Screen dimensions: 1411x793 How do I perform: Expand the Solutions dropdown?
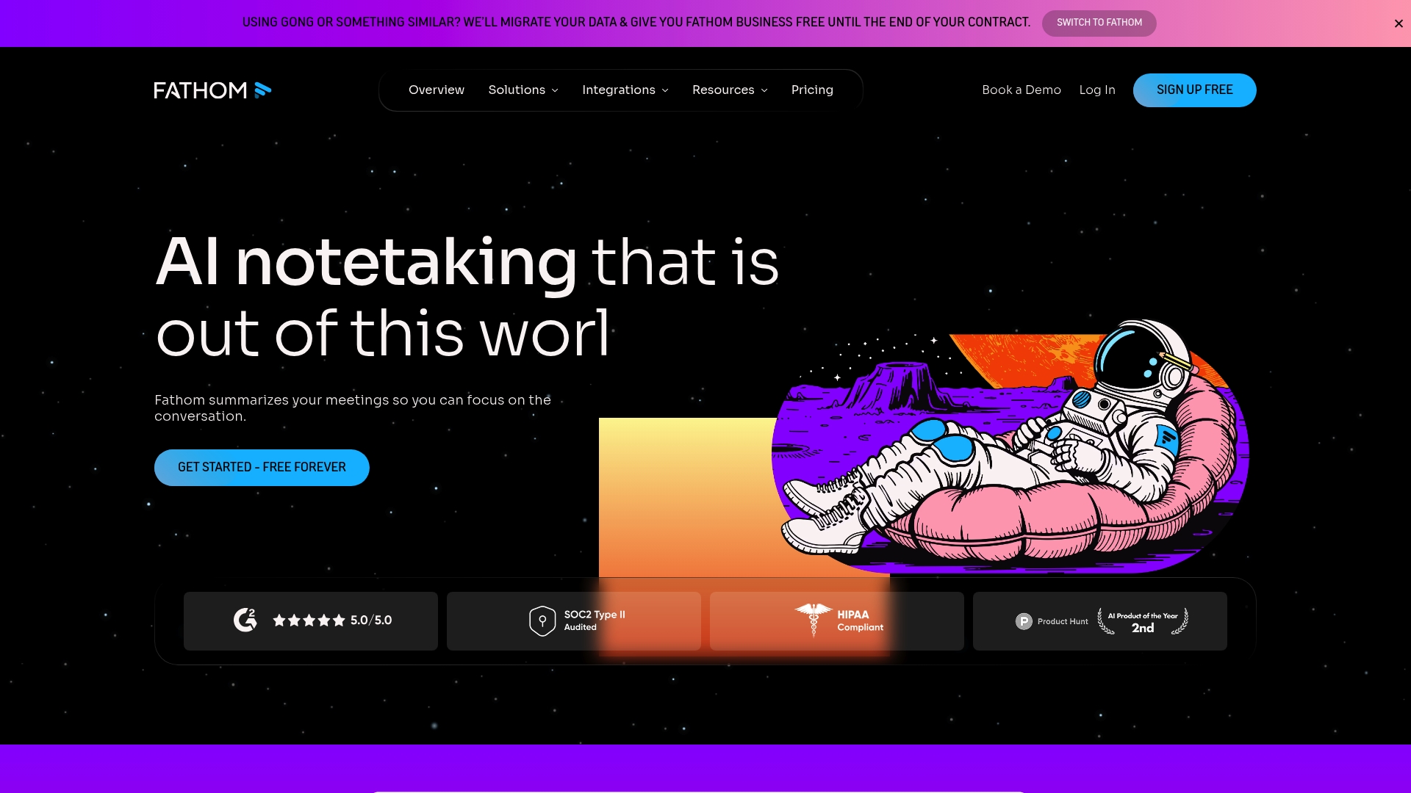523,90
